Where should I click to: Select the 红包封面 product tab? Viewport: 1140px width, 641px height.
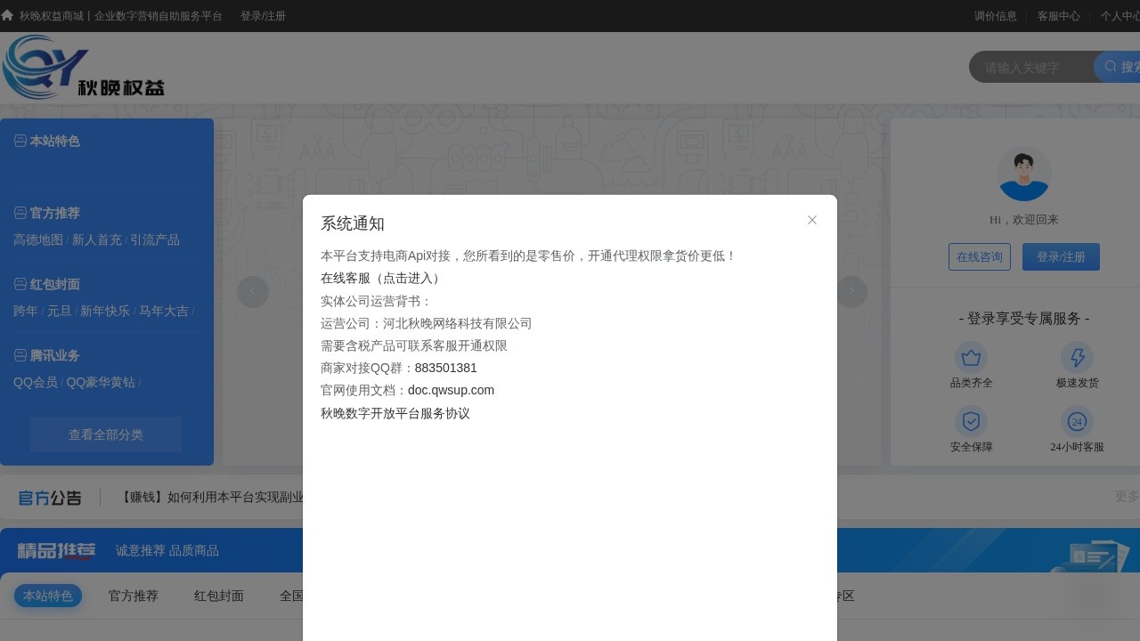click(x=219, y=596)
